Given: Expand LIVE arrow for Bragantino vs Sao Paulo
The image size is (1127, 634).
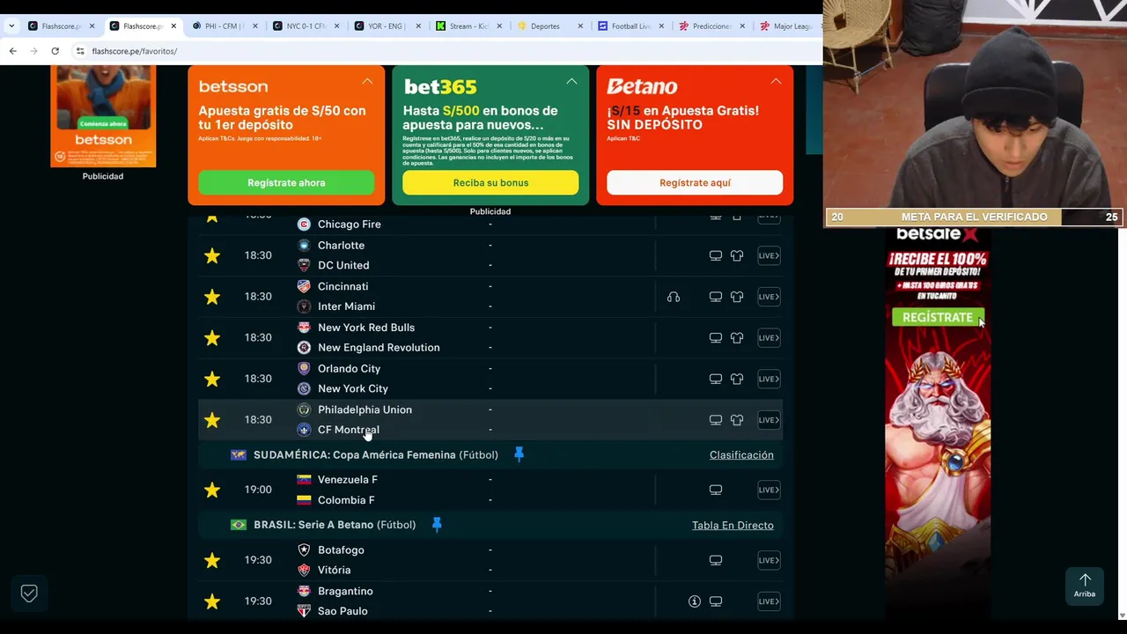Looking at the screenshot, I should pos(769,601).
